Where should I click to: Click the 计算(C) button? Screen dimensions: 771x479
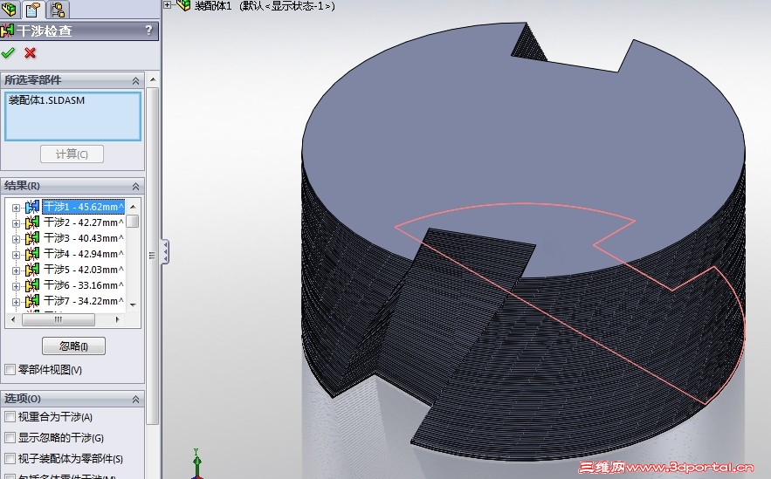click(x=72, y=154)
